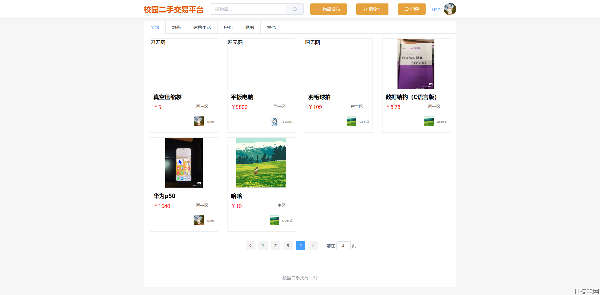
Task: Click the 西三区 location label
Action: [202, 106]
